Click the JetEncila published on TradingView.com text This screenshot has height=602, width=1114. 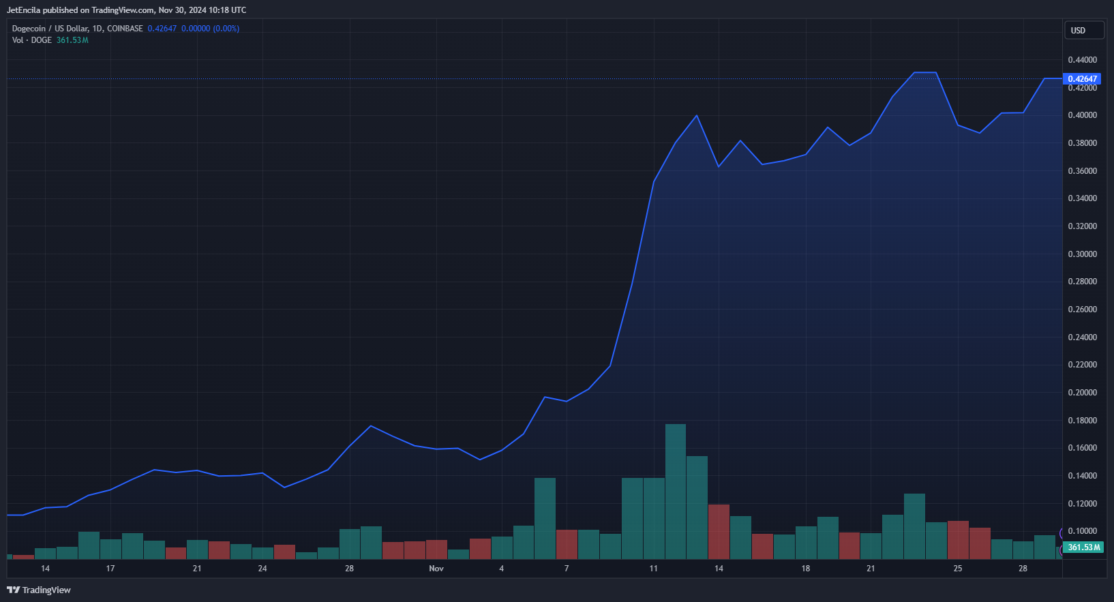(x=126, y=10)
